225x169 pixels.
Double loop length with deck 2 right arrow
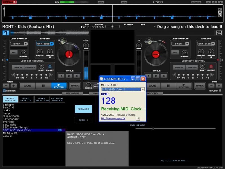tap(212, 75)
